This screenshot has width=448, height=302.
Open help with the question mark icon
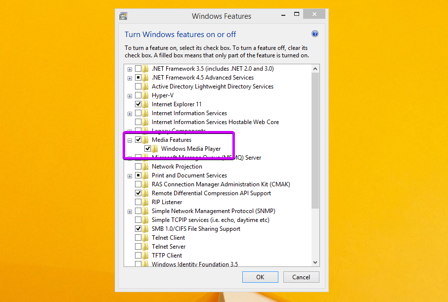pyautogui.click(x=315, y=34)
